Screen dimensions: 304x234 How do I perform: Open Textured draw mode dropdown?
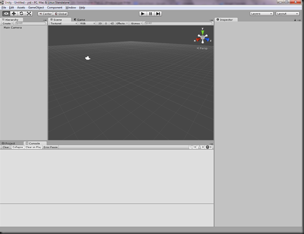click(x=63, y=23)
